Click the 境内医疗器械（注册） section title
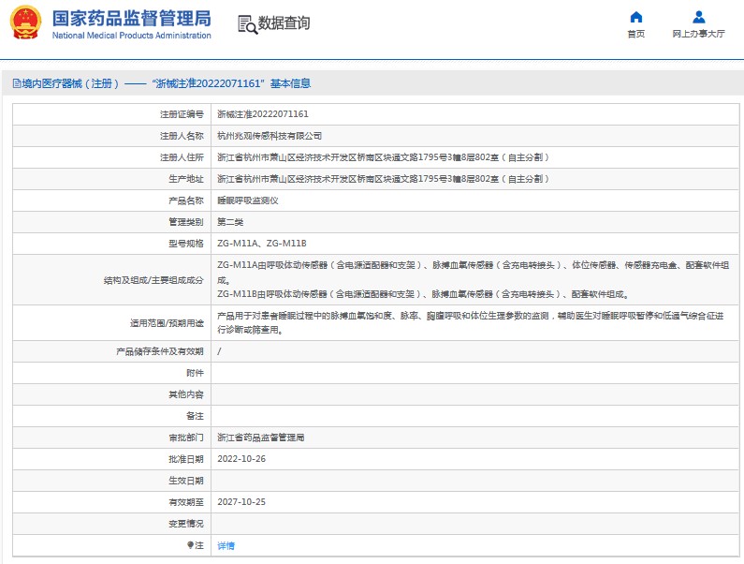 71,83
